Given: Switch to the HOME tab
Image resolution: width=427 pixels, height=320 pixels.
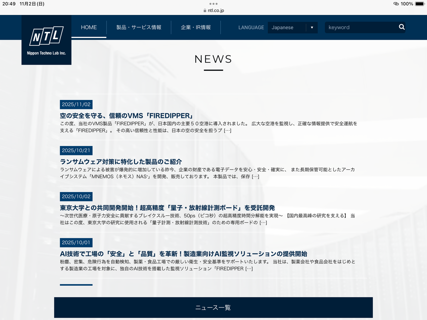Looking at the screenshot, I should 88,27.
